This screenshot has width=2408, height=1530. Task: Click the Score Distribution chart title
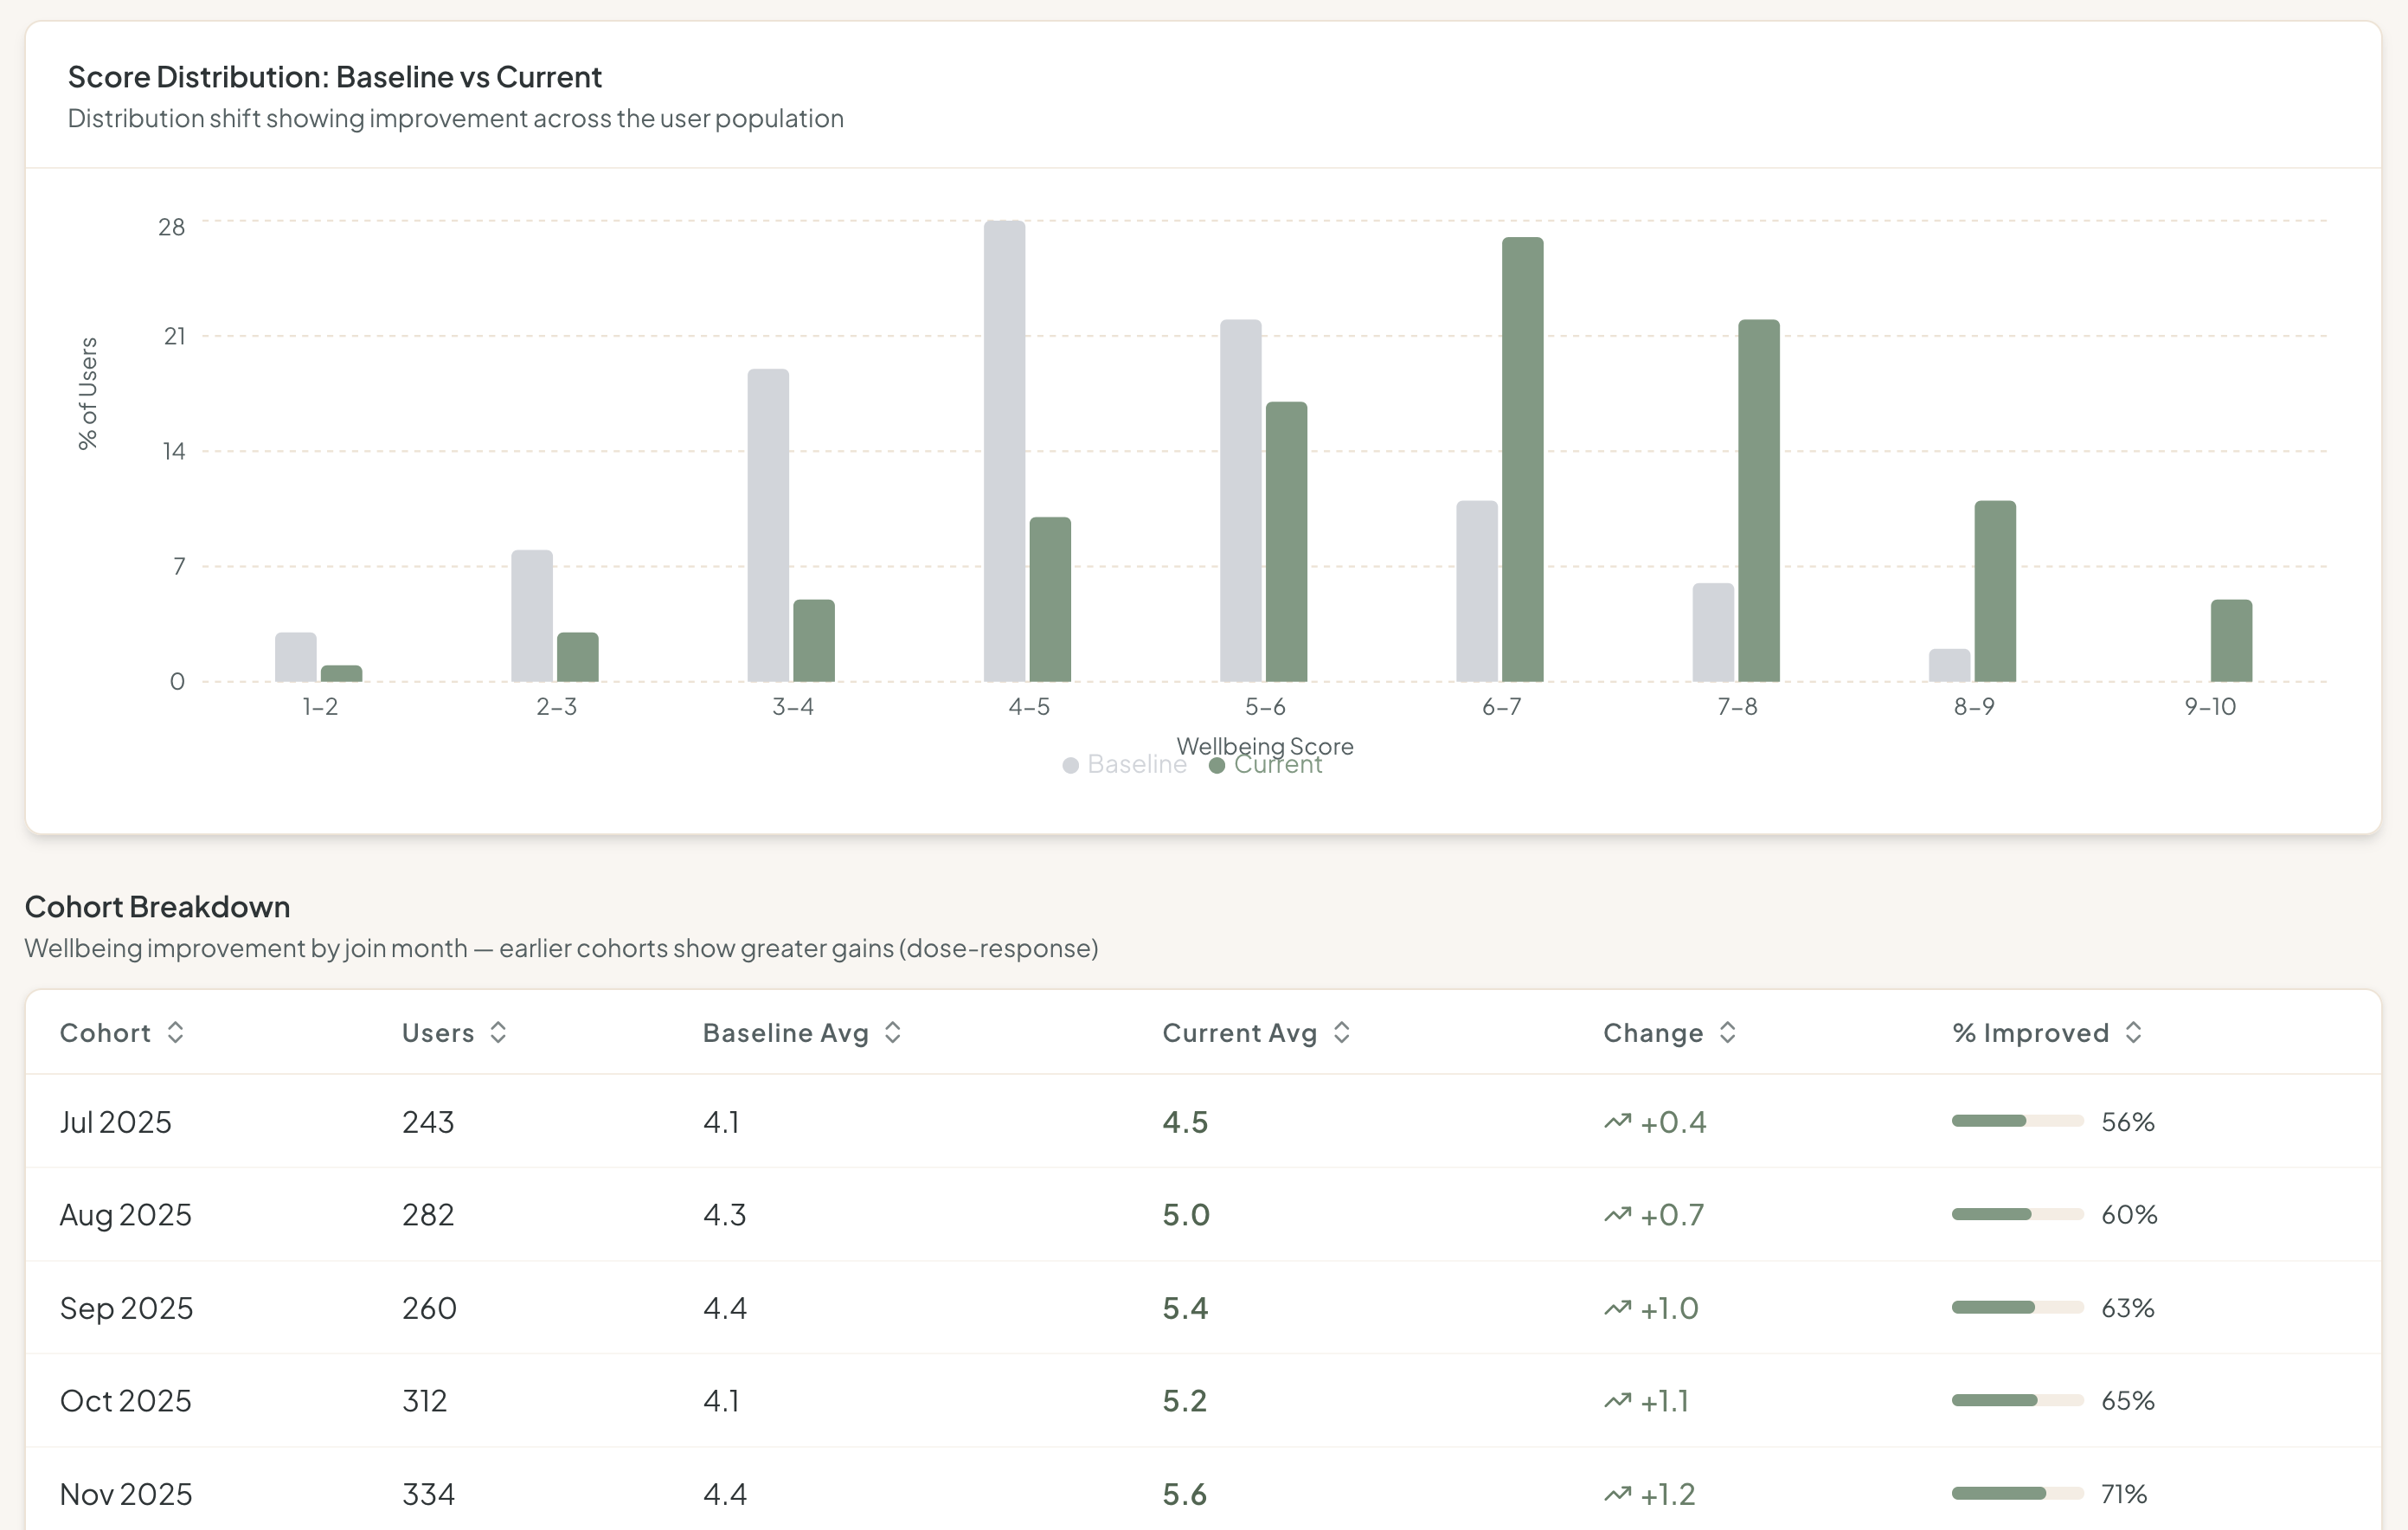coord(335,76)
